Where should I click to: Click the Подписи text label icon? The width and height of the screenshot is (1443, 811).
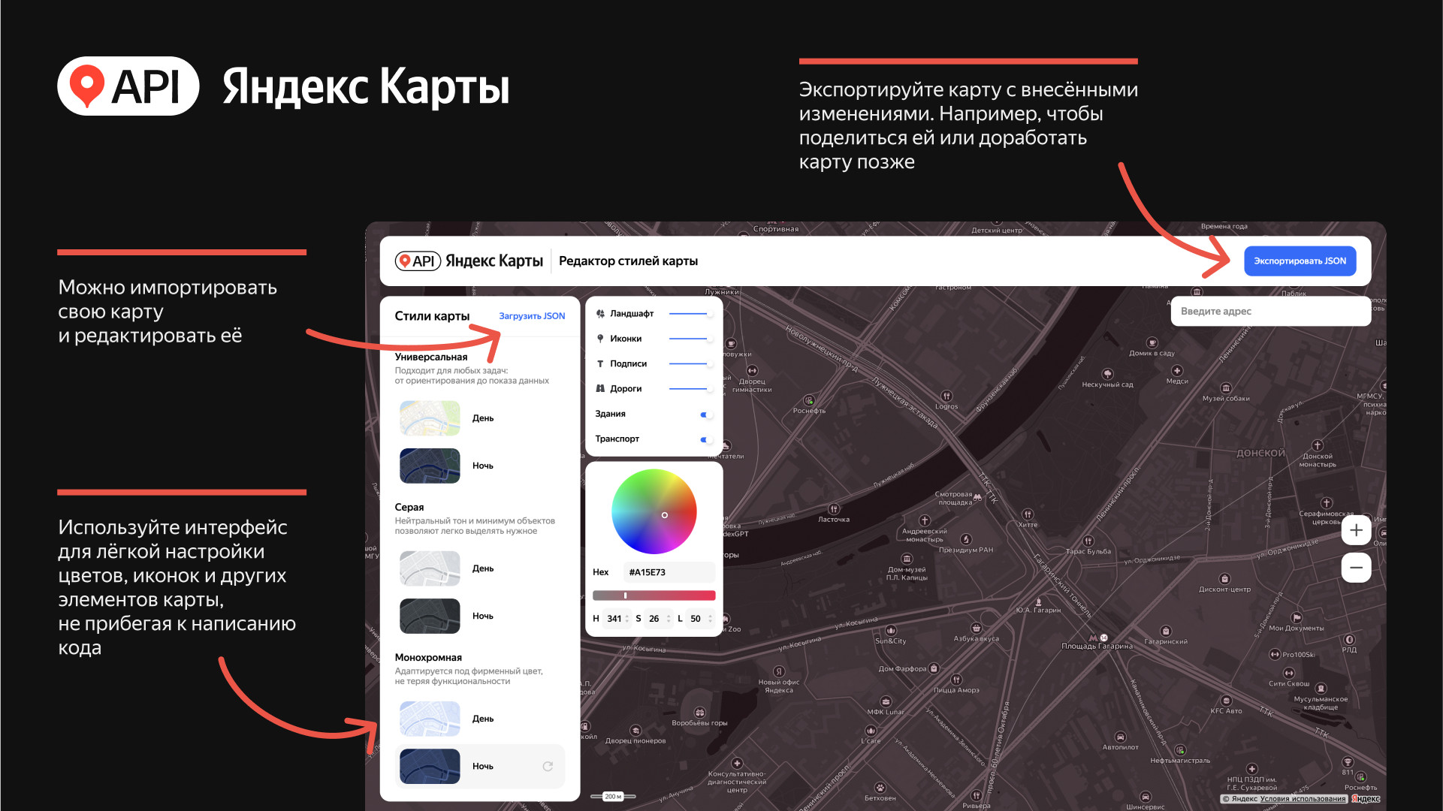600,364
